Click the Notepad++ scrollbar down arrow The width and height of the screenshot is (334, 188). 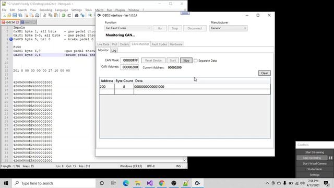point(184,160)
